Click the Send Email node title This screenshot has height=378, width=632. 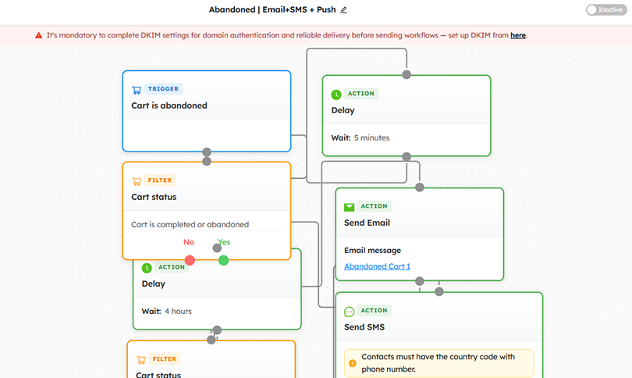point(367,223)
